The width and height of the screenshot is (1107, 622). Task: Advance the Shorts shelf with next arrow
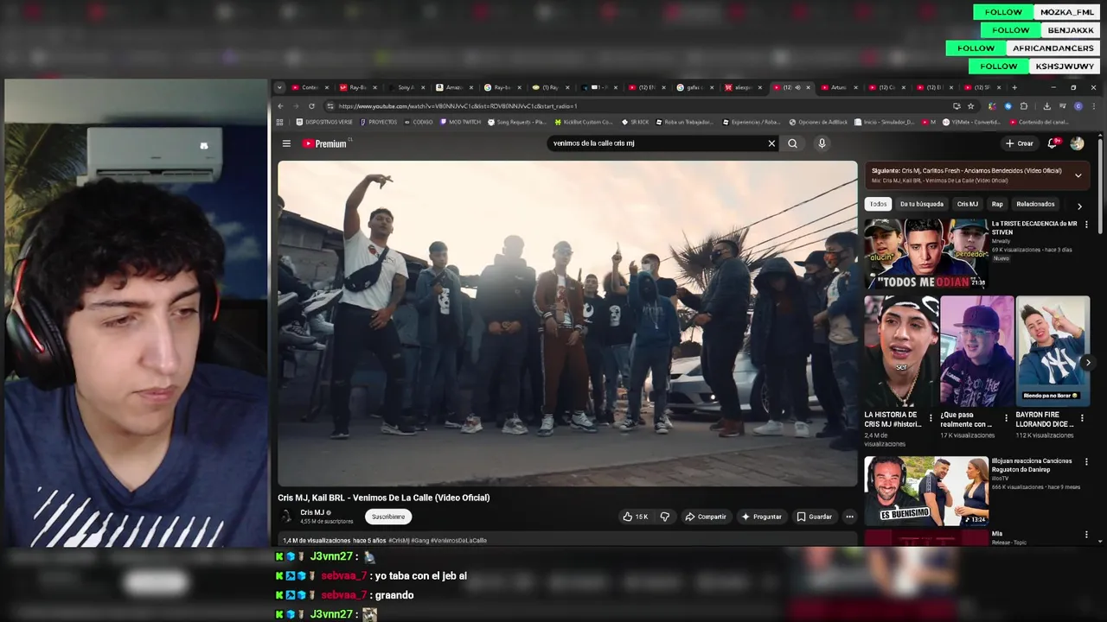[1088, 363]
